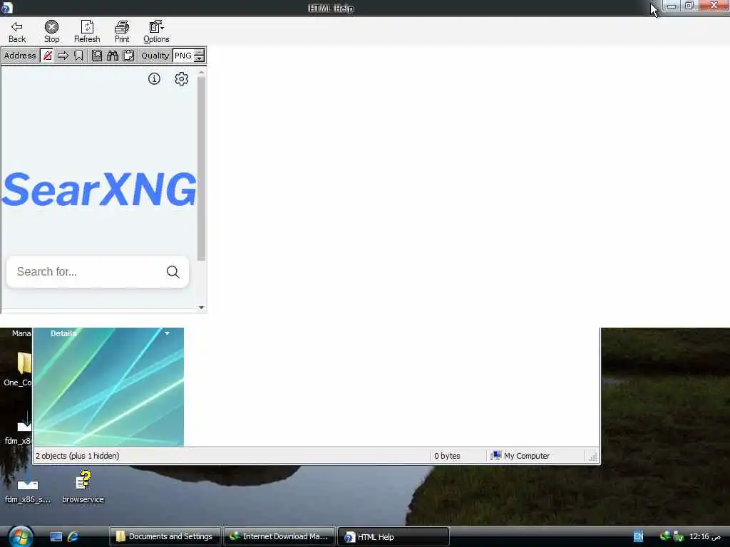Open the Options toolbar menu
The image size is (730, 547).
156,31
